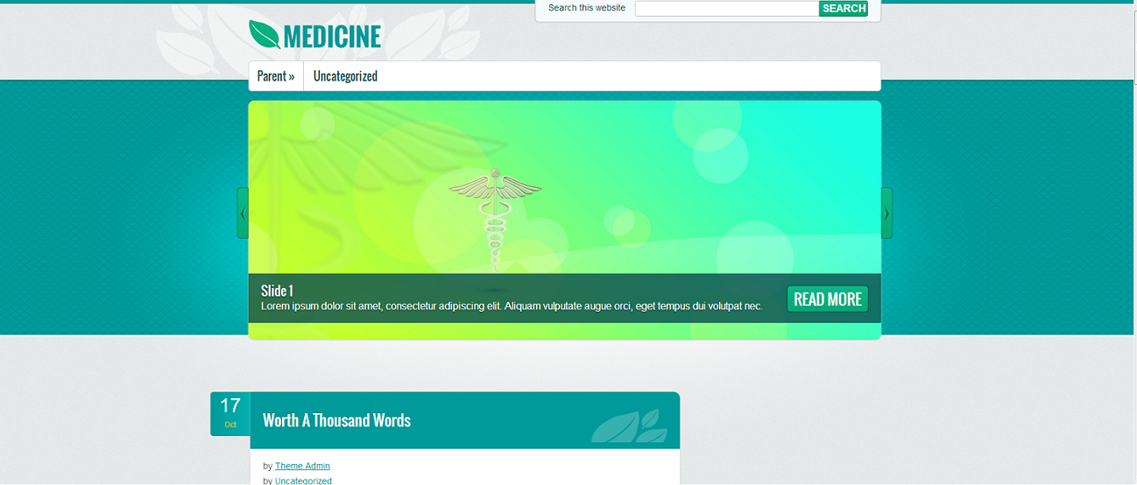Screen dimensions: 1137x485
Task: Click the Search this website label
Action: pos(587,8)
